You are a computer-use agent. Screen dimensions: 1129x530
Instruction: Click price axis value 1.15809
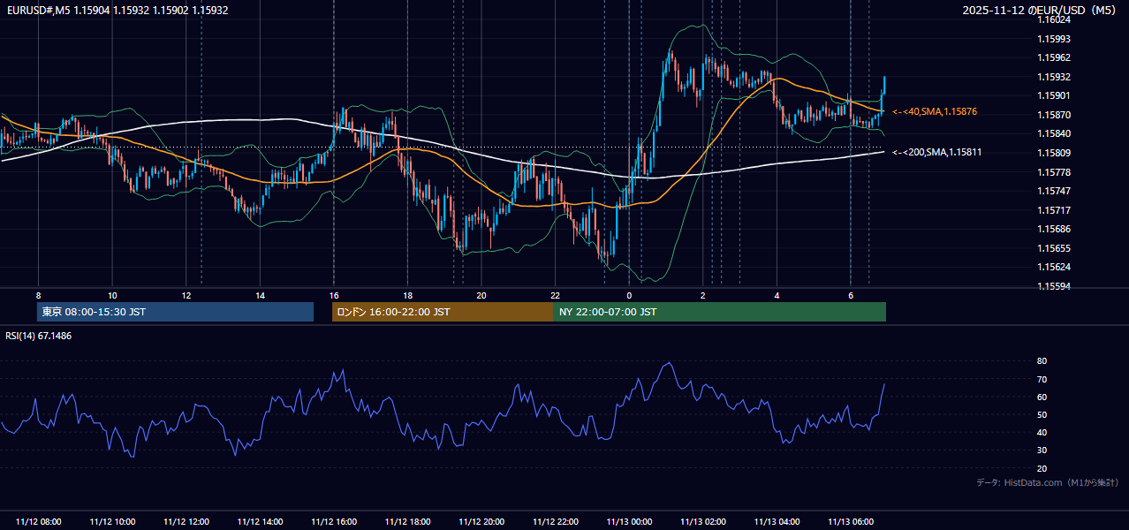(x=1053, y=153)
